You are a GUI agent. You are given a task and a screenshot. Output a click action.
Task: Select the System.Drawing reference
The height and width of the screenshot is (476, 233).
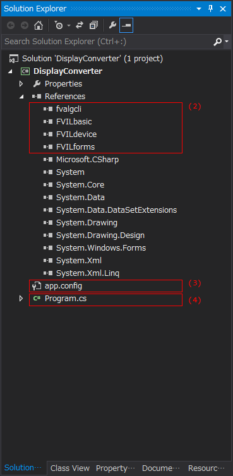(x=87, y=222)
